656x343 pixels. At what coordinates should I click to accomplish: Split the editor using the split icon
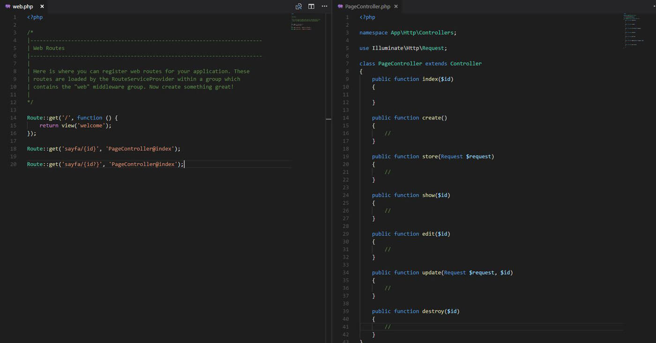(x=311, y=7)
